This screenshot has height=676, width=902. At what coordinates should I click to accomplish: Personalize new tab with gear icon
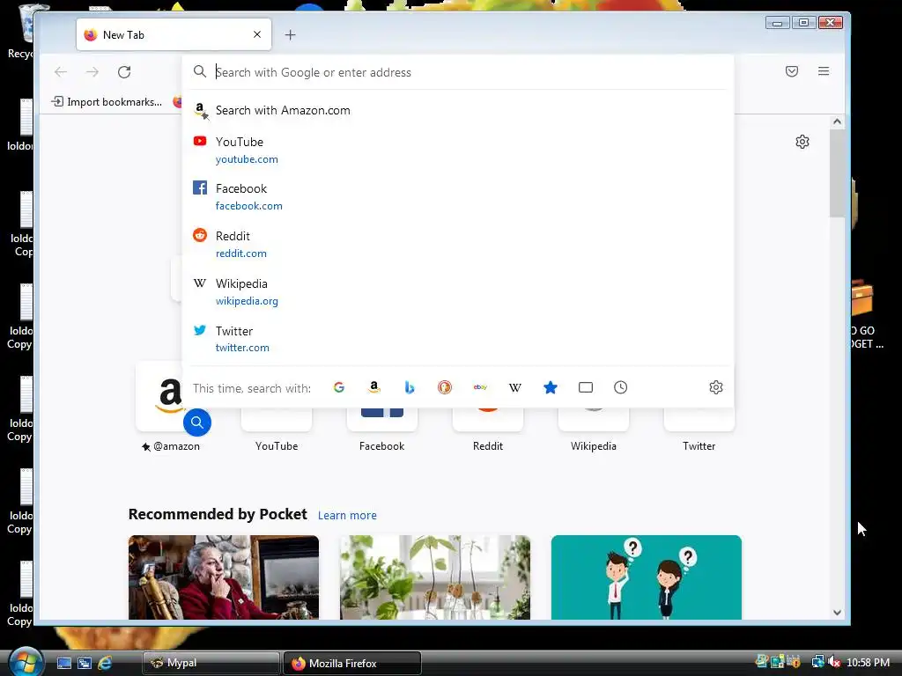click(x=802, y=142)
